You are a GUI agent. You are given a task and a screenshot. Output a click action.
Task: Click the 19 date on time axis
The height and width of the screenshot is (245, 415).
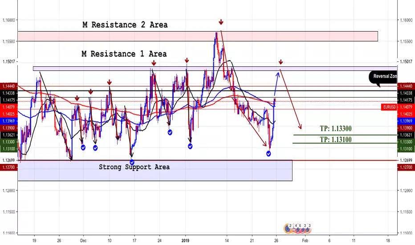click(34, 241)
